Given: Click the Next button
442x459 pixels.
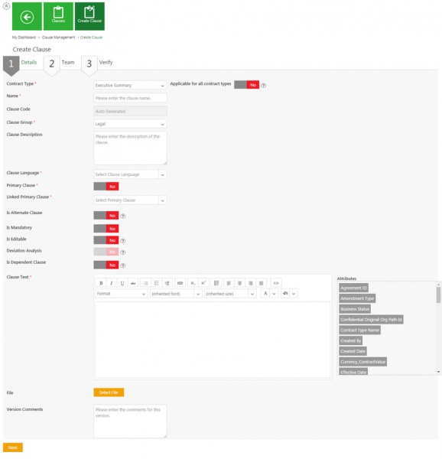Looking at the screenshot, I should pyautogui.click(x=13, y=448).
